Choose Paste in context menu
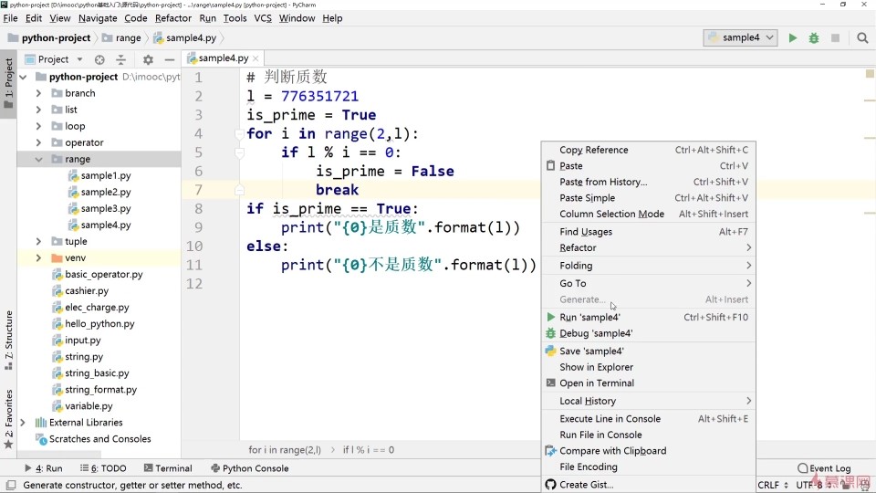This screenshot has height=493, width=876. [x=649, y=165]
